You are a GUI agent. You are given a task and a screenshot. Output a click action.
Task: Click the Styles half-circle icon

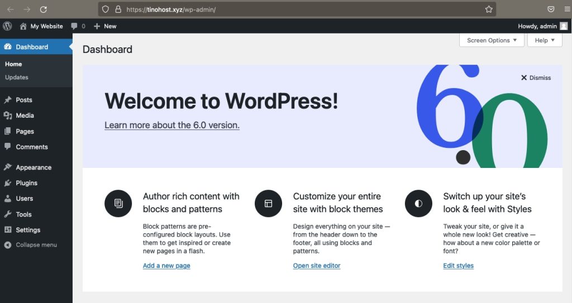coord(418,204)
